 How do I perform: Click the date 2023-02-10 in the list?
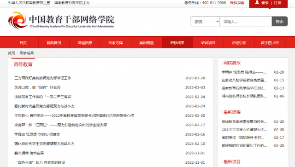coord(195,144)
